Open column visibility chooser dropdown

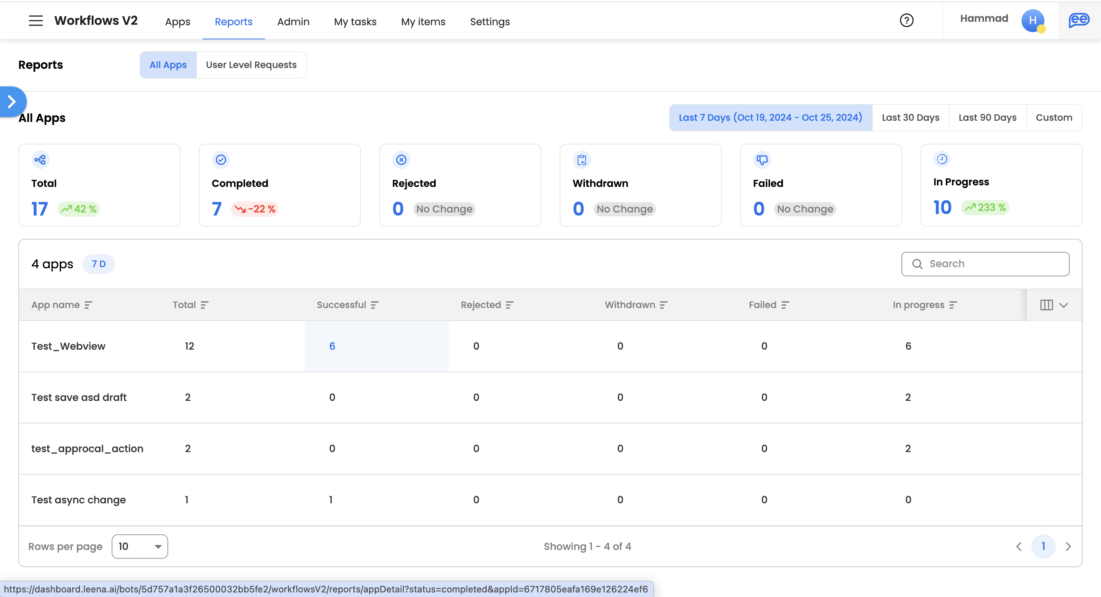coord(1054,305)
